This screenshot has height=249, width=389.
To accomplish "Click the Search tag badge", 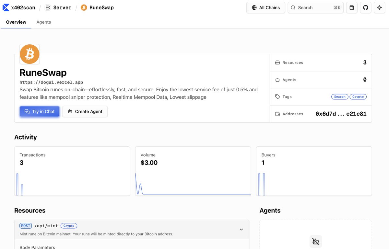I will [340, 96].
